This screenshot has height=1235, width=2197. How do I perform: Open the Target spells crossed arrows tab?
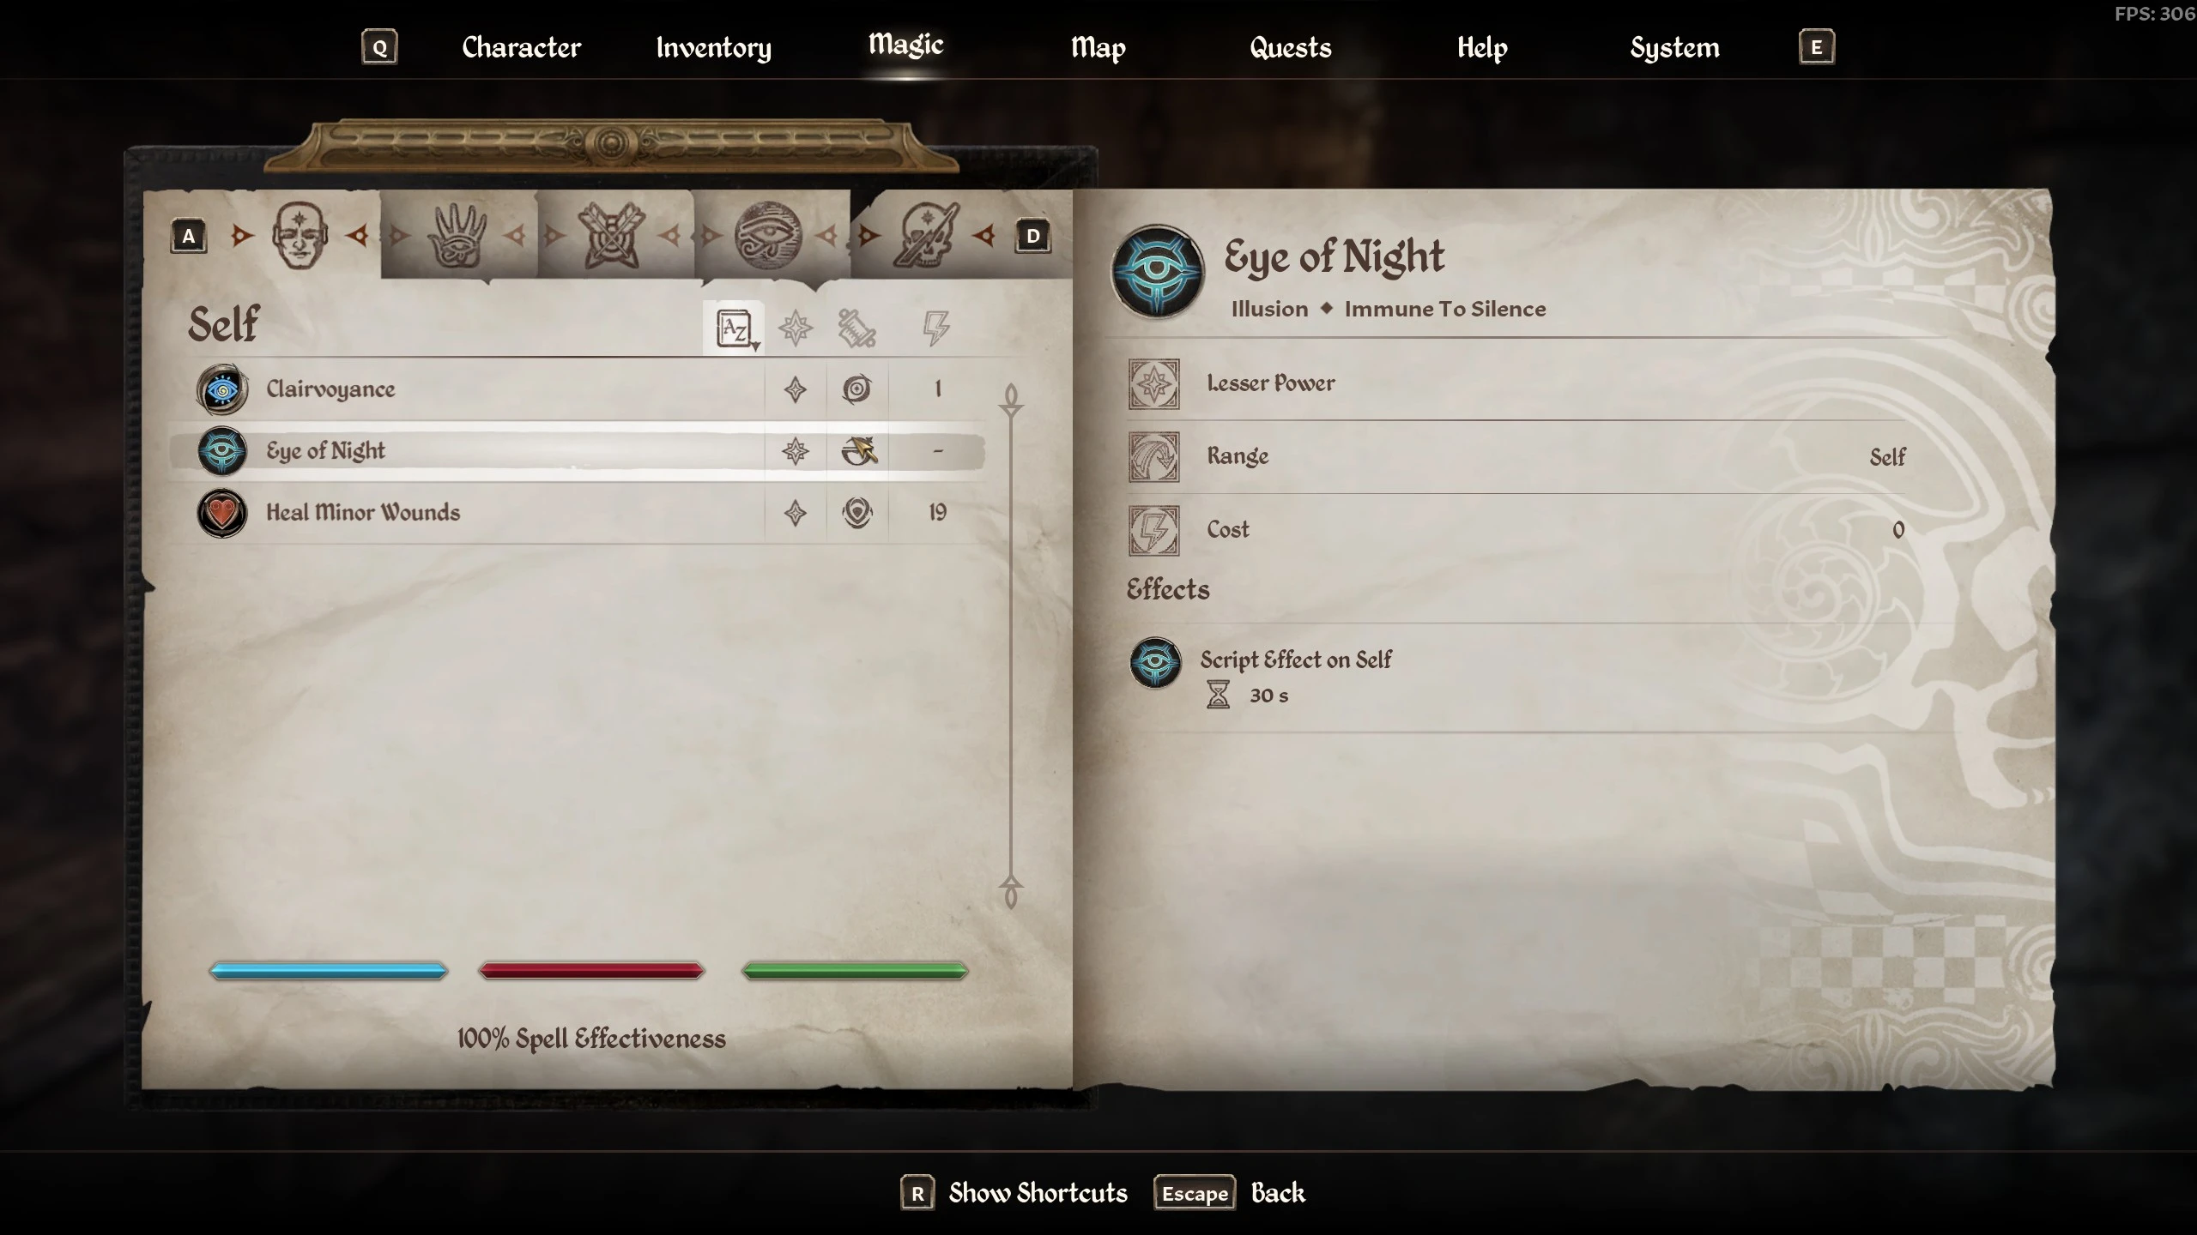click(611, 235)
